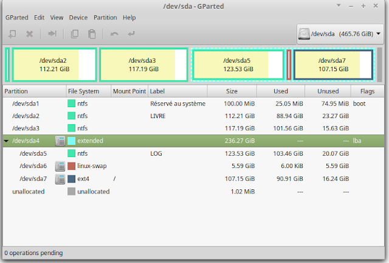Sort by the Used column header
This screenshot has height=263, width=389.
tap(281, 91)
